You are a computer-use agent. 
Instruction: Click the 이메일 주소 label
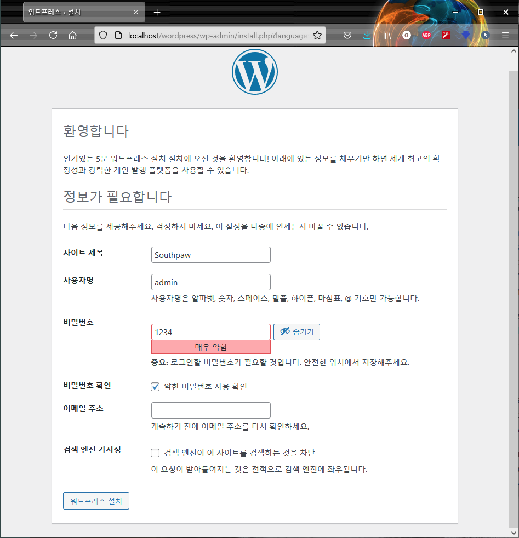click(x=83, y=408)
